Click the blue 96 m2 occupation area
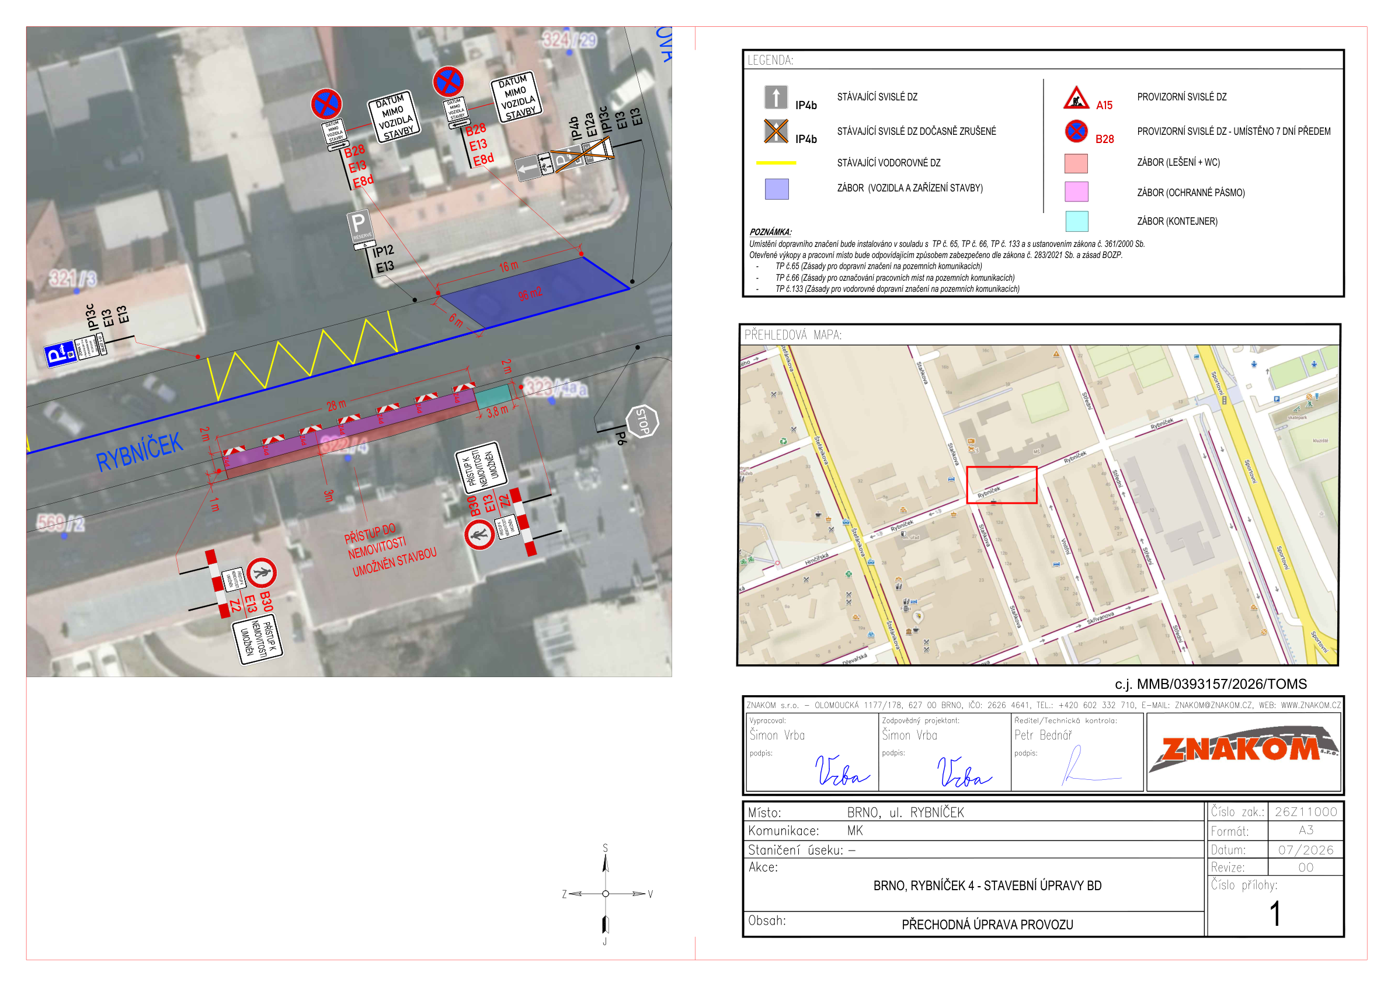 point(534,293)
